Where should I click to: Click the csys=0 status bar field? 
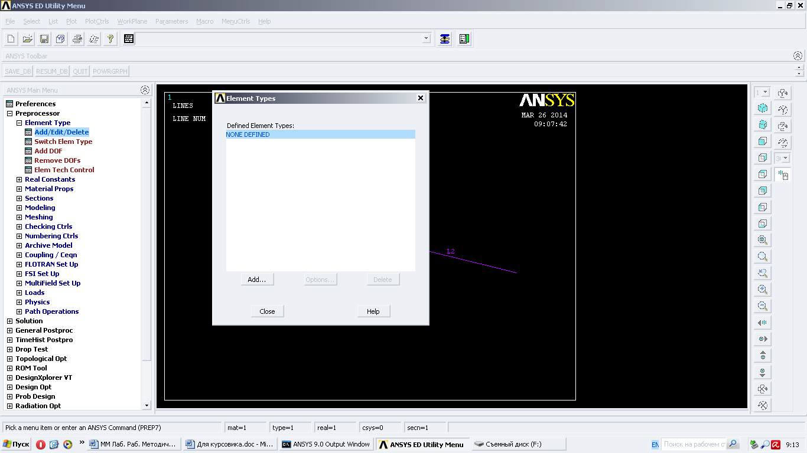point(380,428)
